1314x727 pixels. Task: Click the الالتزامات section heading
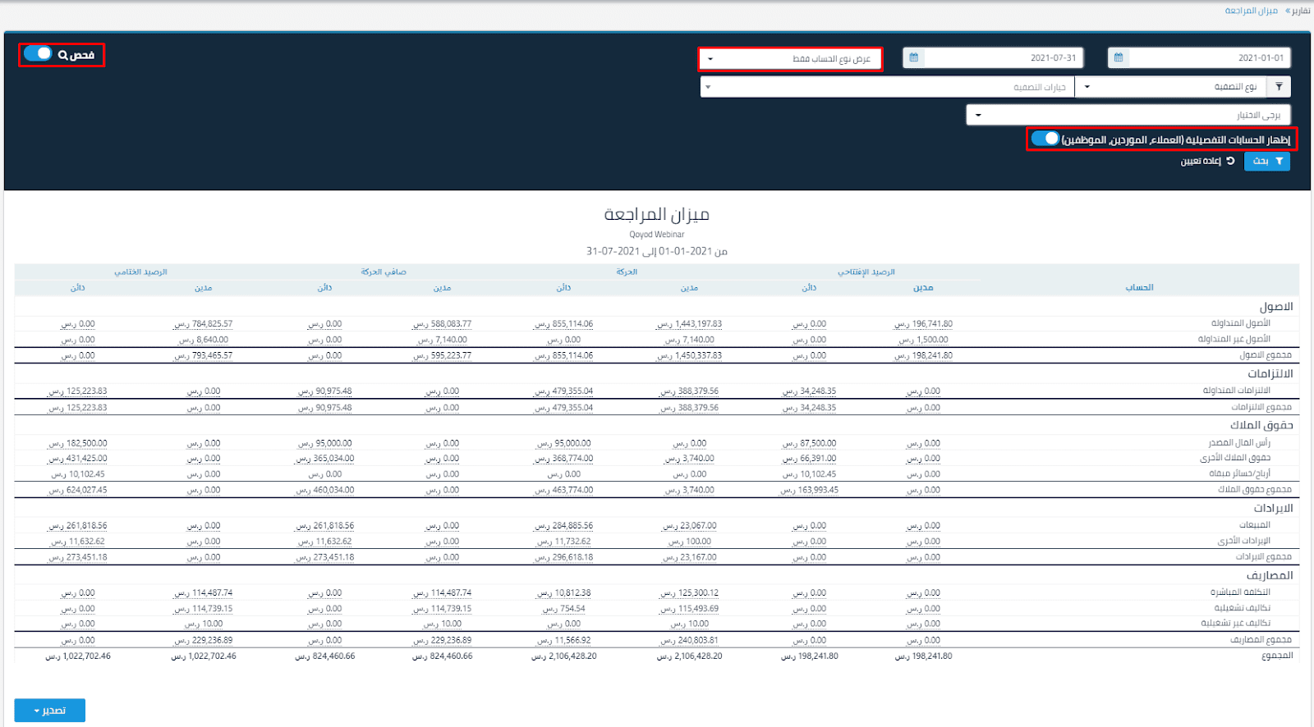point(1270,374)
